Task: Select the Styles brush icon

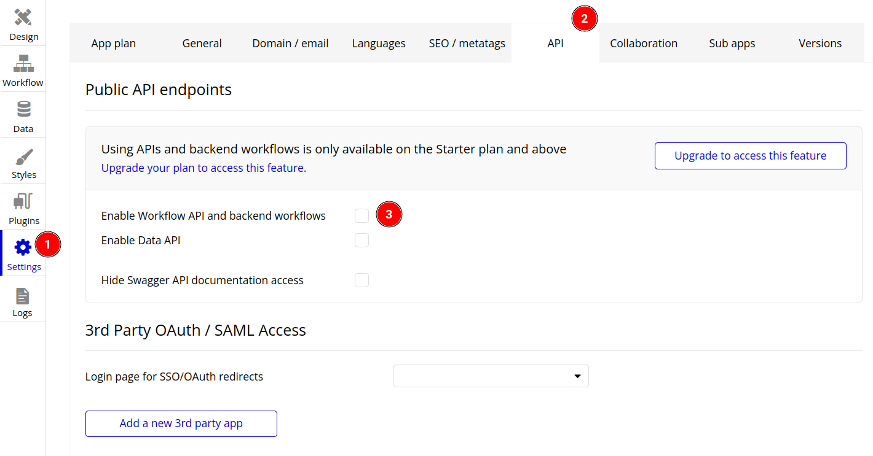Action: pyautogui.click(x=23, y=157)
